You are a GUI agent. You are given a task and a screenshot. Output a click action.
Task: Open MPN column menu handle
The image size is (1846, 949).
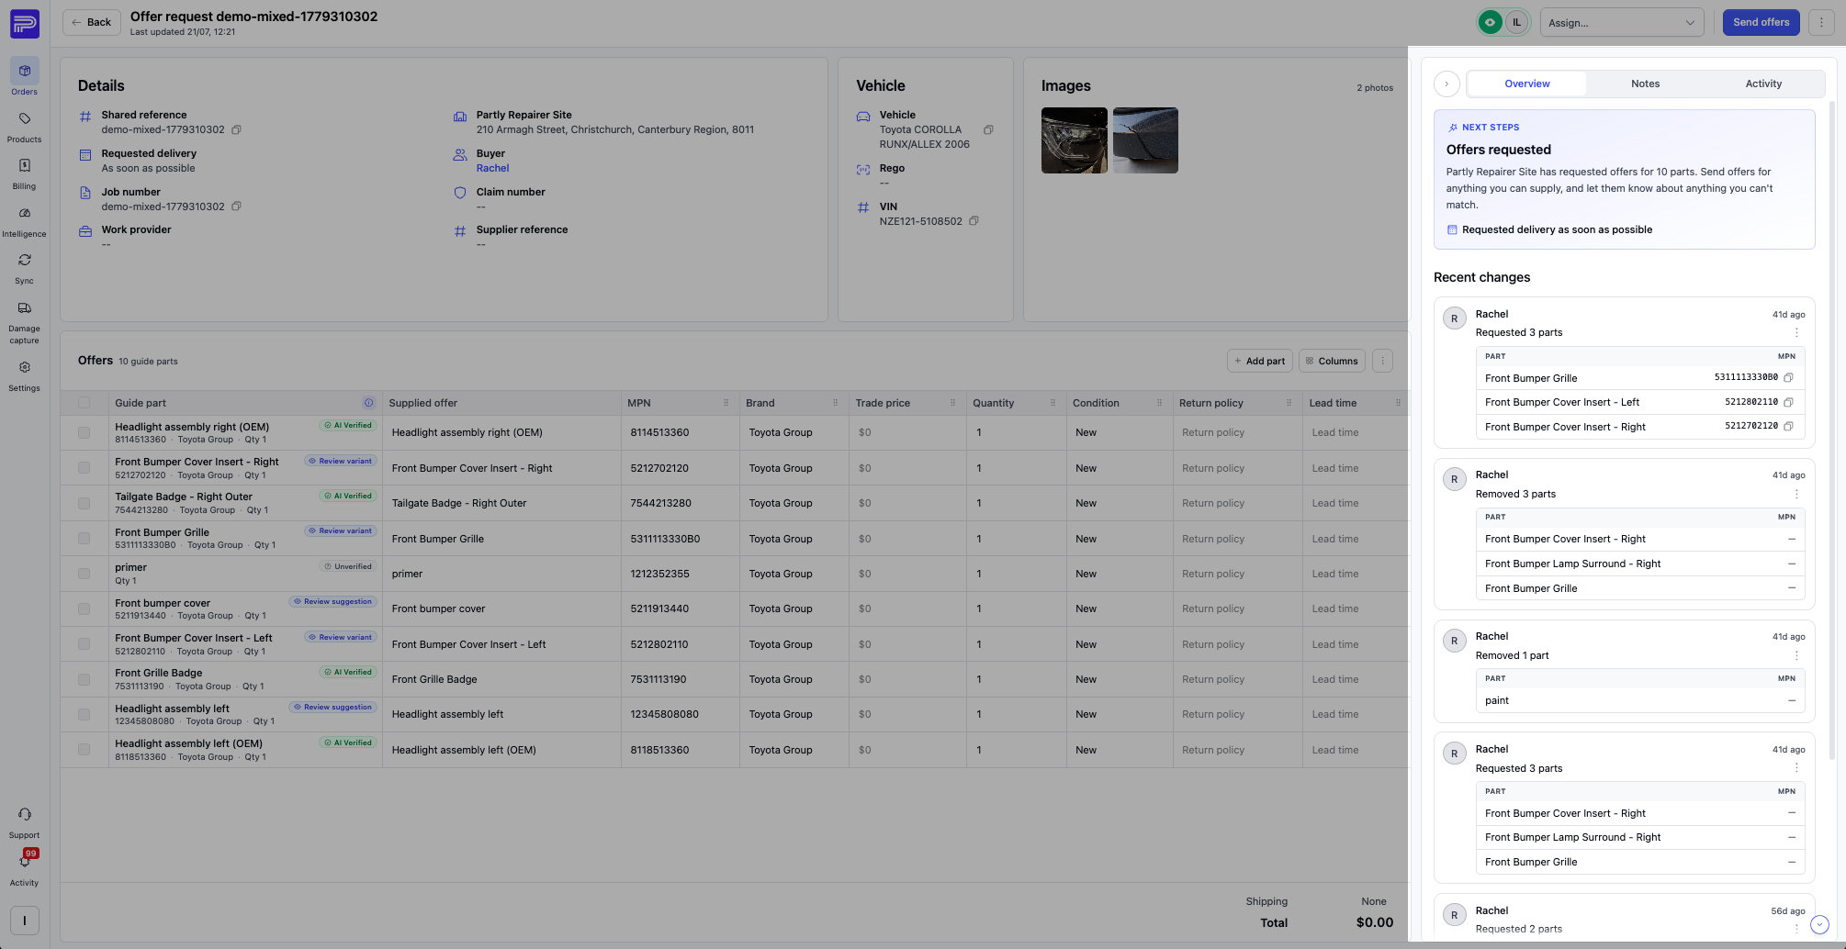point(726,403)
